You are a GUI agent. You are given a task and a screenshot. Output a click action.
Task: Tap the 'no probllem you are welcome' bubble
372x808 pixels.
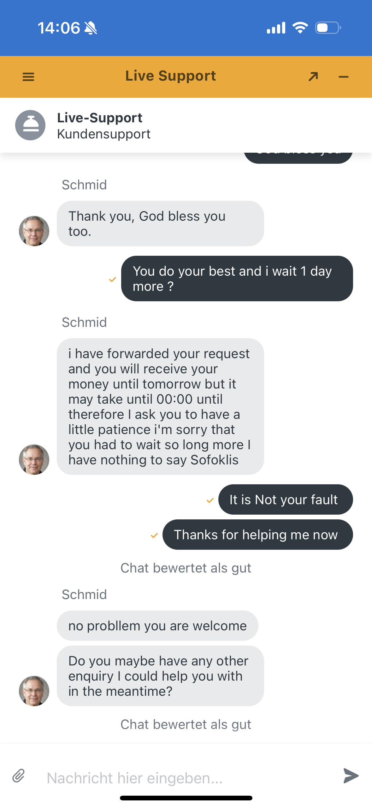[x=157, y=626]
